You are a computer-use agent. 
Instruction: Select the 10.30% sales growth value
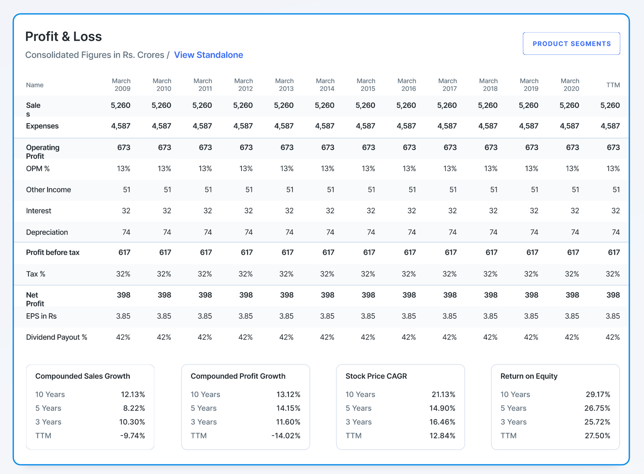[x=132, y=422]
